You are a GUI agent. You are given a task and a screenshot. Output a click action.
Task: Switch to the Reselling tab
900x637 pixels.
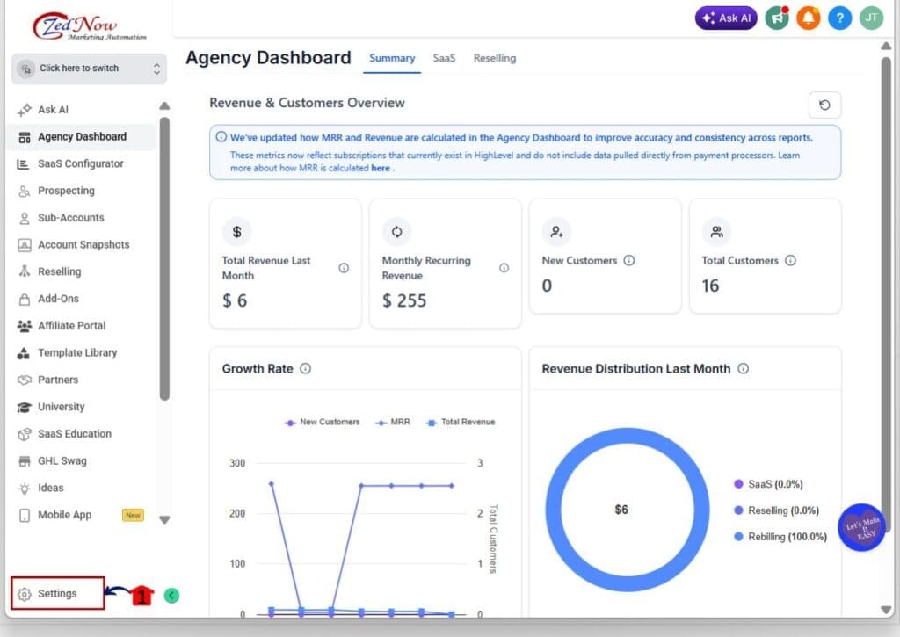495,58
